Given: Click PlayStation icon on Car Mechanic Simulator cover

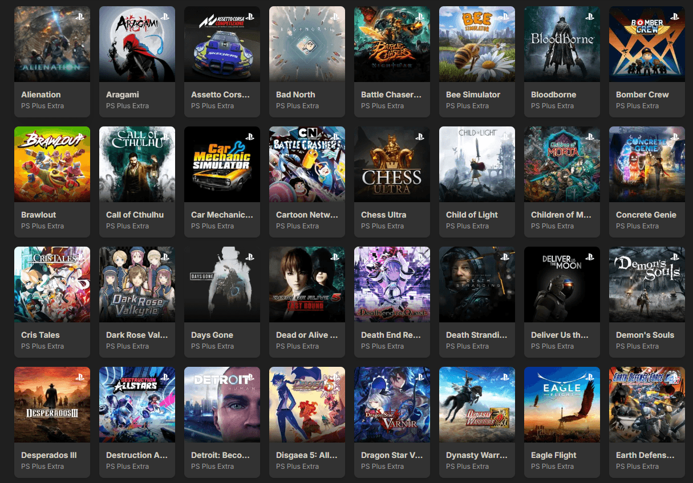Looking at the screenshot, I should pyautogui.click(x=250, y=137).
